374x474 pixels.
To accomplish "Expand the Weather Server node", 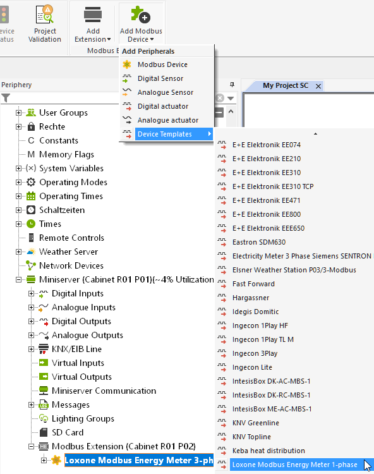I will 18,252.
